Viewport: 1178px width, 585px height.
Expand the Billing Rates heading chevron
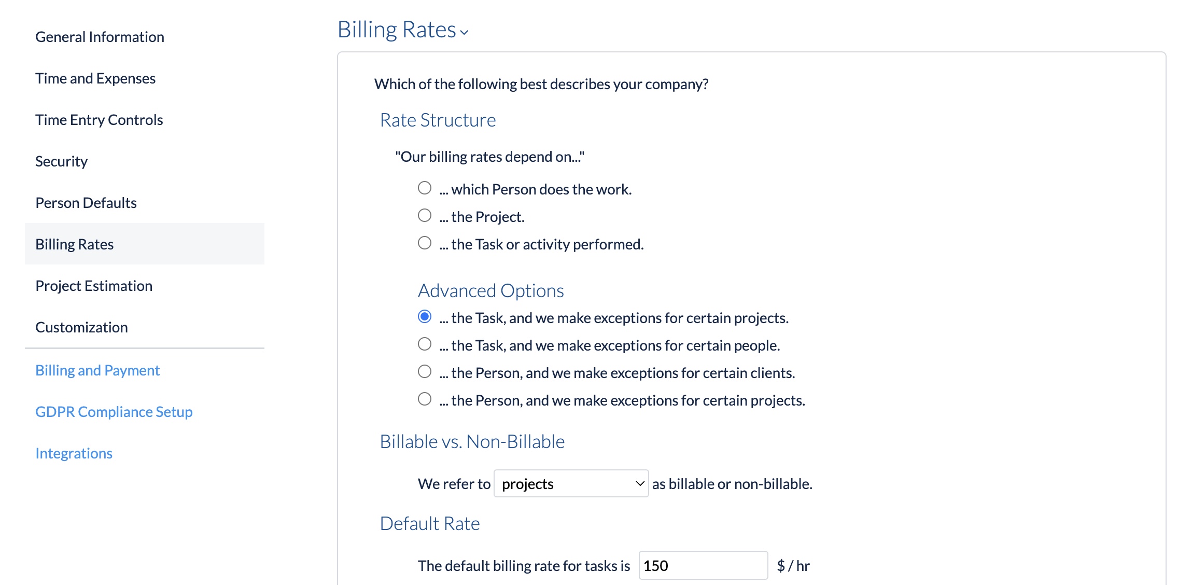click(x=464, y=32)
